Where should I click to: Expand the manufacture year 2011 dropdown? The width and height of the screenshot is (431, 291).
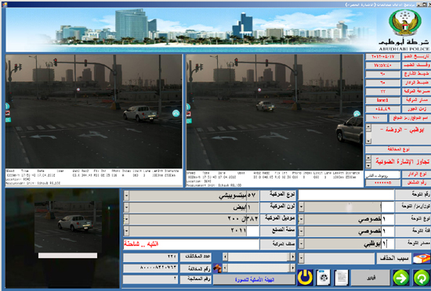[126, 232]
